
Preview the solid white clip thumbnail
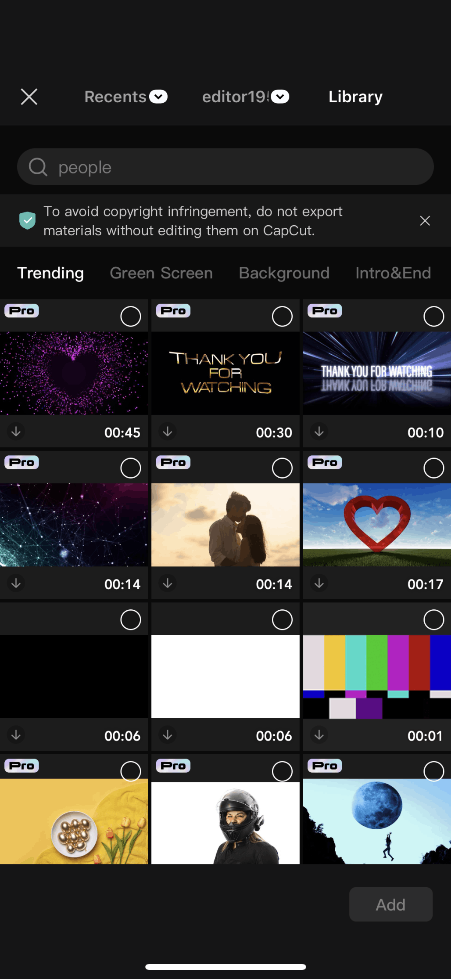point(225,677)
